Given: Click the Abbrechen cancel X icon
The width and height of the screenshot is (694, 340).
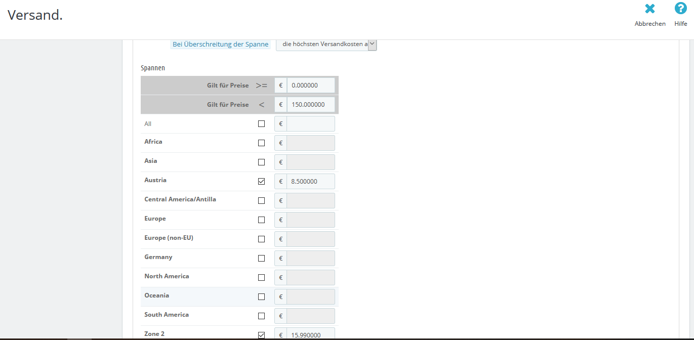Looking at the screenshot, I should [x=650, y=9].
